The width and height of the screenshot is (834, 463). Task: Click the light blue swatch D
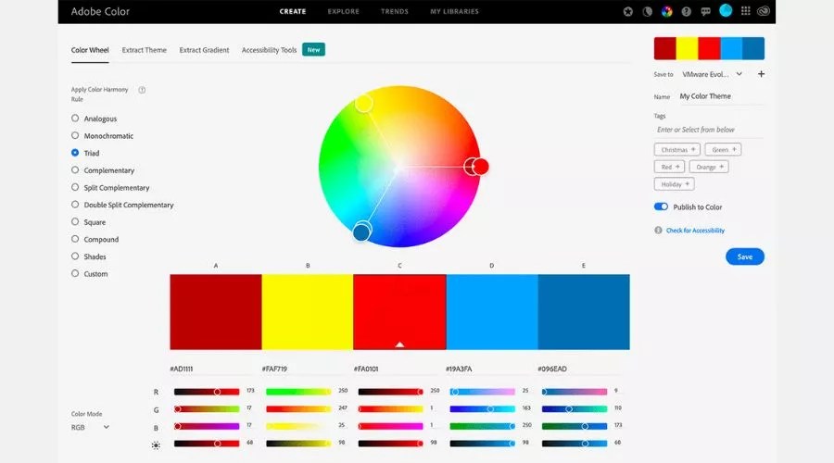tap(492, 312)
